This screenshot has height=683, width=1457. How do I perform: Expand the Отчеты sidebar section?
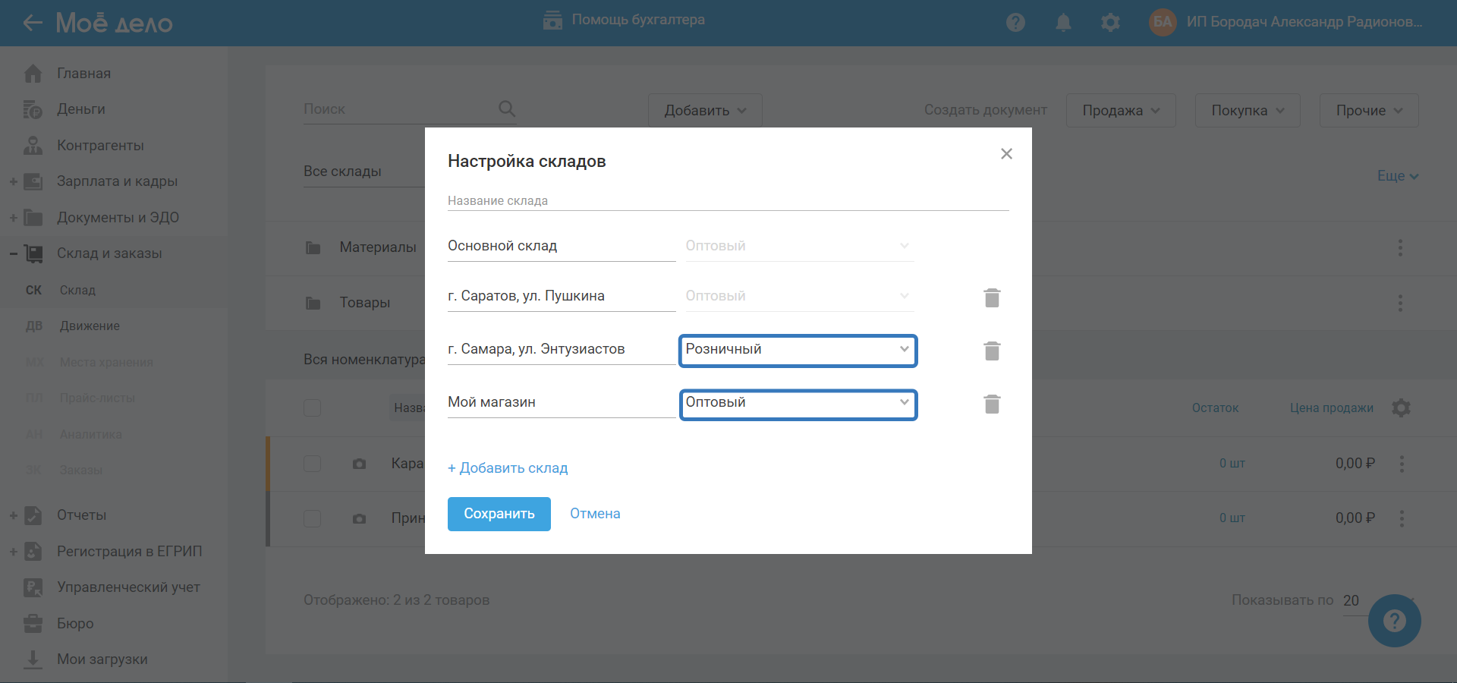[x=14, y=515]
